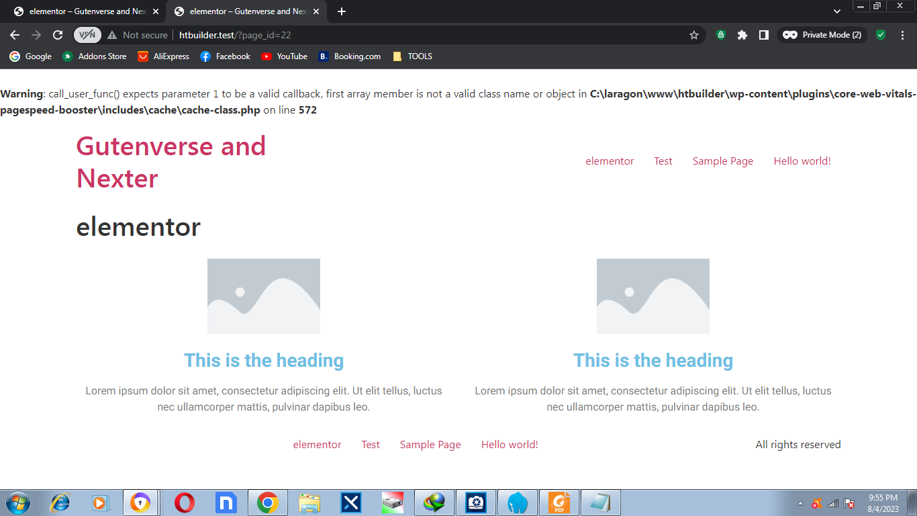The image size is (917, 516).
Task: Expand the TOOLS bookmarks folder
Action: (x=412, y=56)
